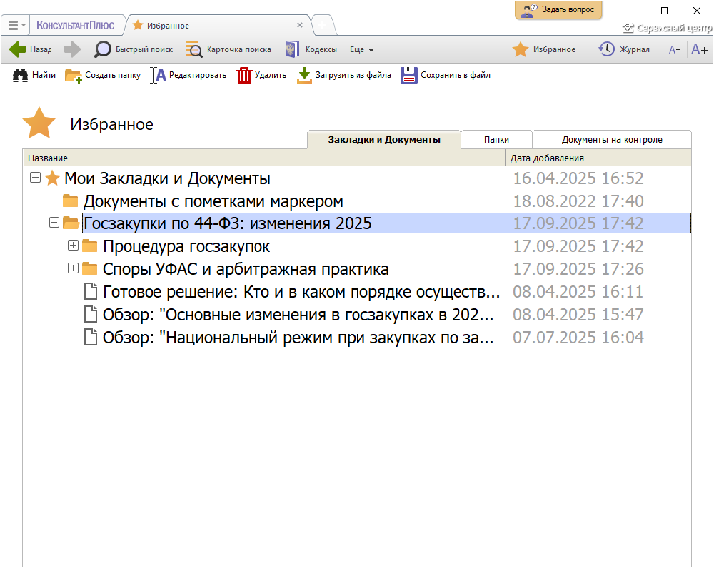The height and width of the screenshot is (571, 714).
Task: Create a new folder (Создать папку)
Action: 74,75
